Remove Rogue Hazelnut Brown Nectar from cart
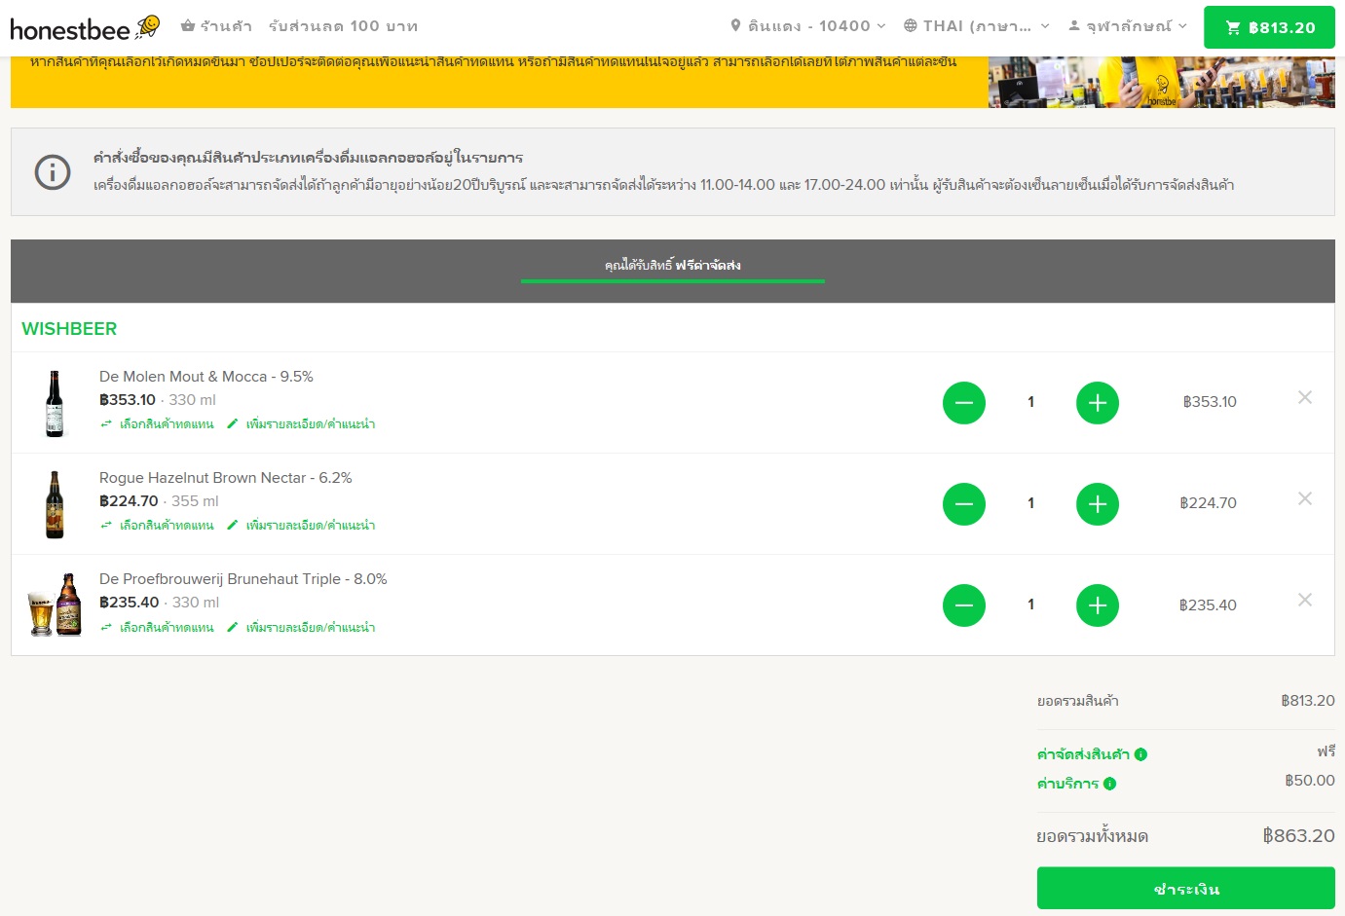 click(x=1305, y=498)
